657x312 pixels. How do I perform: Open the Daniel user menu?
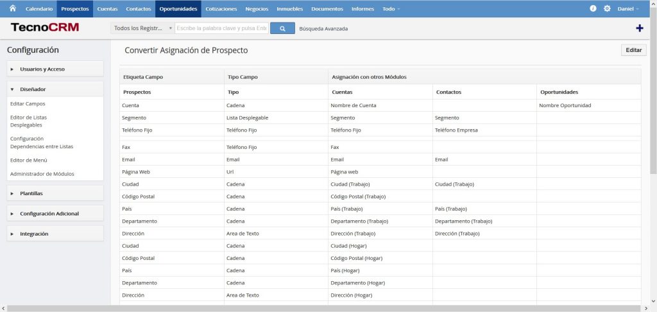point(627,9)
